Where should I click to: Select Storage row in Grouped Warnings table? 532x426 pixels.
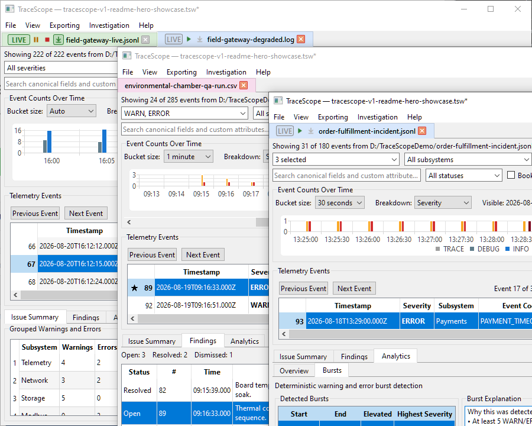pos(64,398)
